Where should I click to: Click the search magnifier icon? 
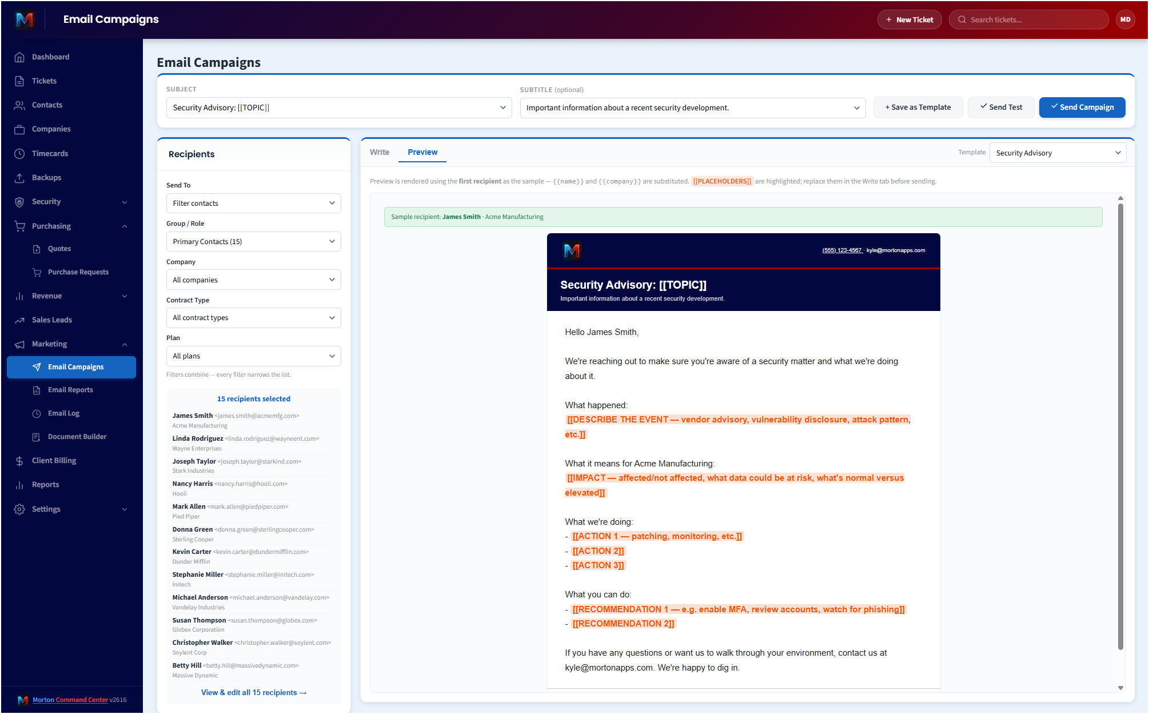click(962, 19)
